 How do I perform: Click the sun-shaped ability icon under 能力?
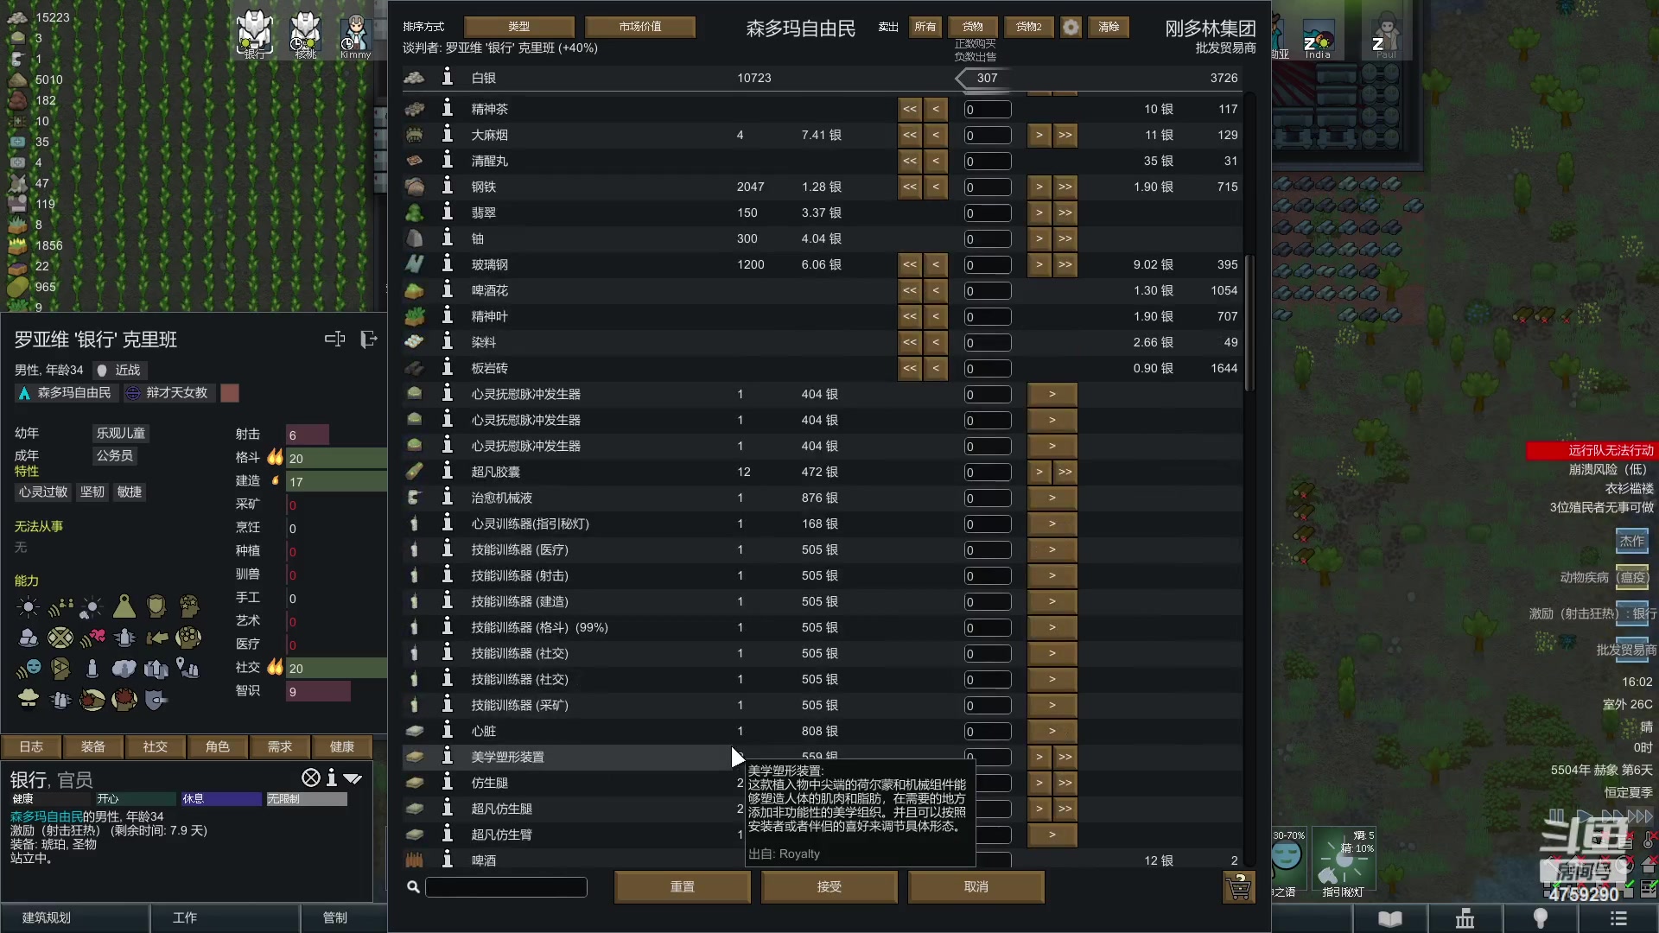point(28,607)
